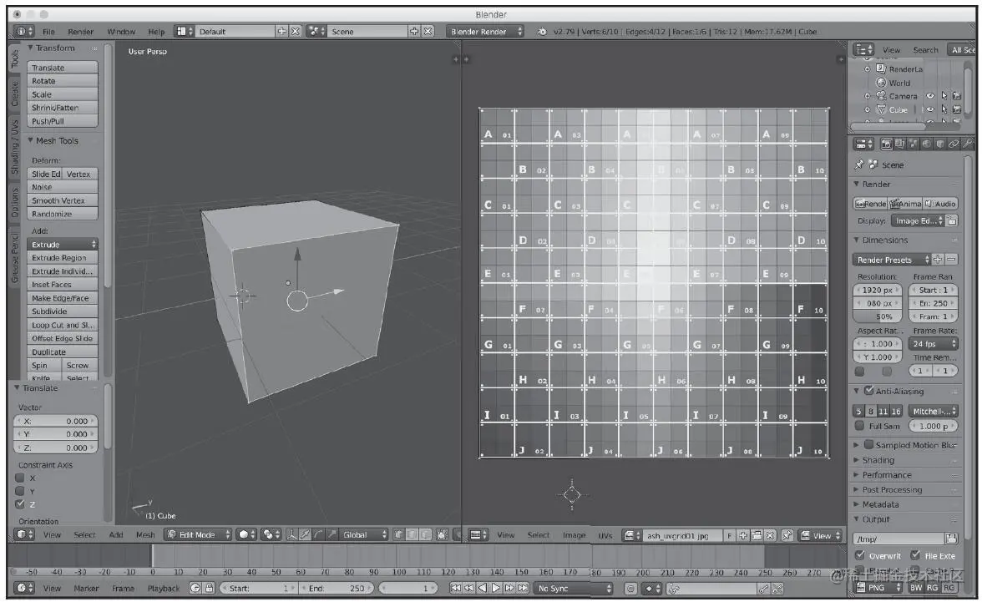Viewport: 982px width, 602px height.
Task: Click the play animation button
Action: (495, 588)
